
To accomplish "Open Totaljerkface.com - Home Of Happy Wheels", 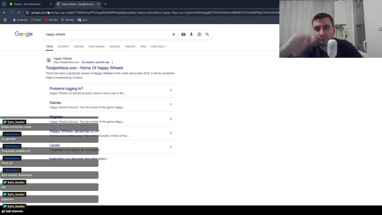I will tap(84, 68).
